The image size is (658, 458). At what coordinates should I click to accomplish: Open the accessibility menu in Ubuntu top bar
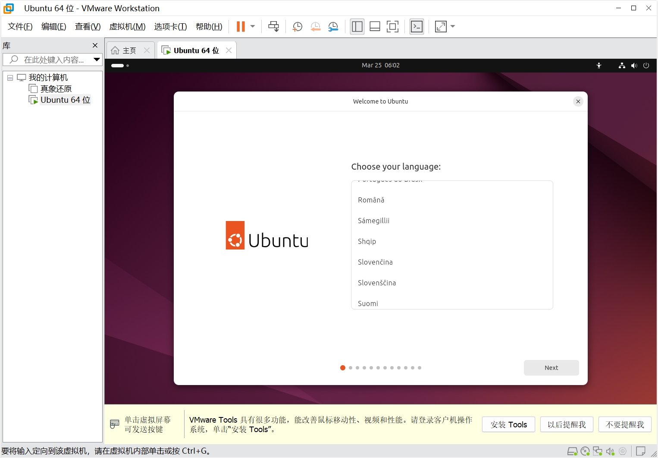(599, 66)
